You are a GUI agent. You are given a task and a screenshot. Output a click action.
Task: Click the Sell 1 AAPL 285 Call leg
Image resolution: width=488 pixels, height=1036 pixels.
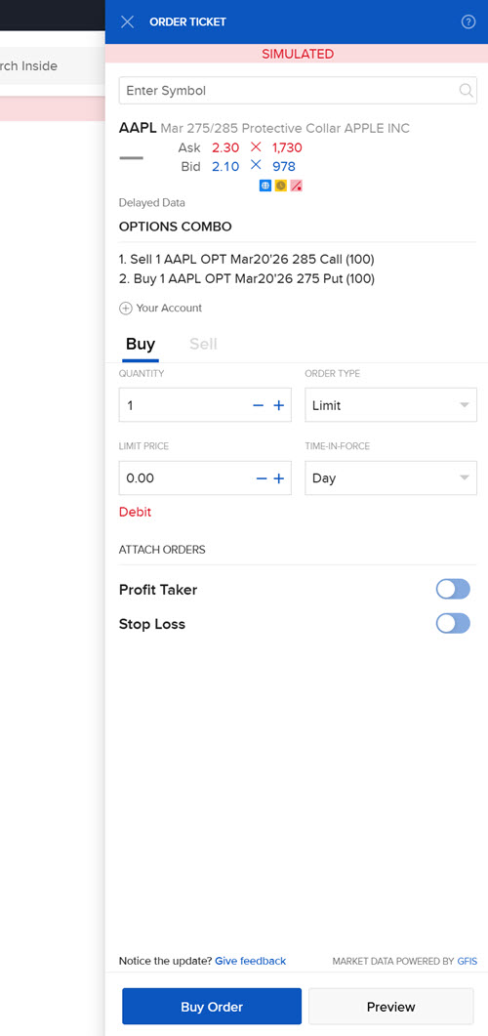coord(247,259)
